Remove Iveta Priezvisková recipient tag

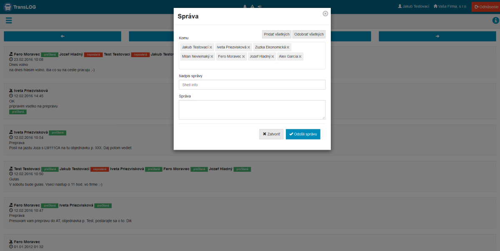point(249,48)
